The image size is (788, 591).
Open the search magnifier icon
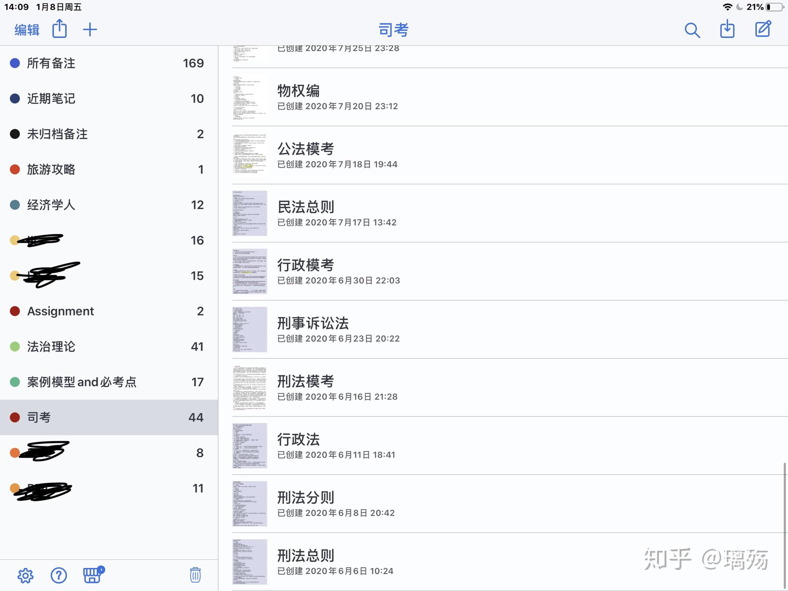692,30
